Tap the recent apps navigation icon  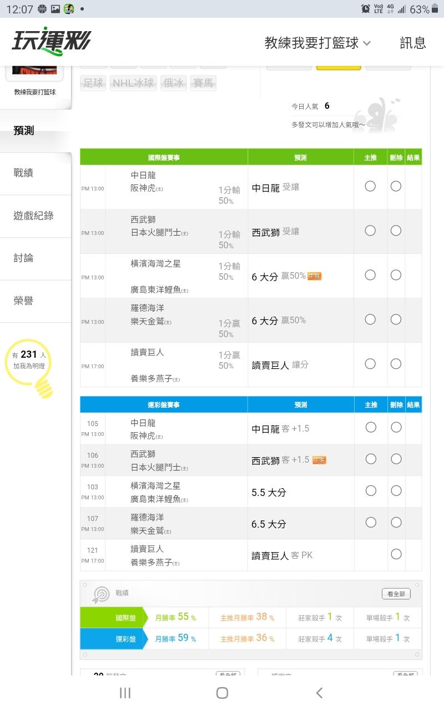click(x=125, y=693)
